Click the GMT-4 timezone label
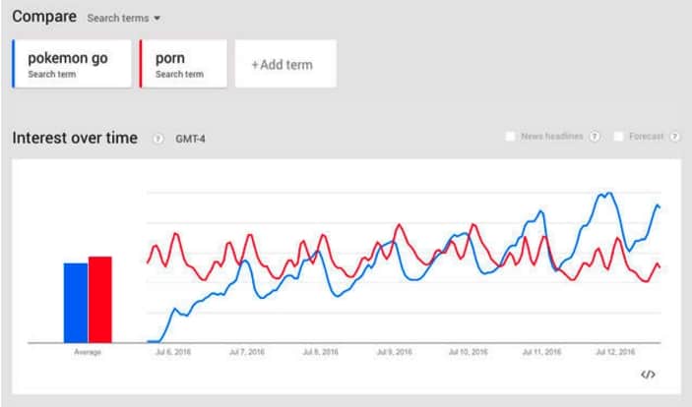Image resolution: width=692 pixels, height=407 pixels. tap(190, 139)
